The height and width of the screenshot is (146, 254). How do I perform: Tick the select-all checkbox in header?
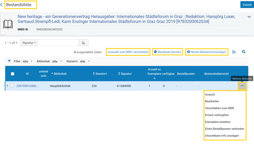[12, 74]
